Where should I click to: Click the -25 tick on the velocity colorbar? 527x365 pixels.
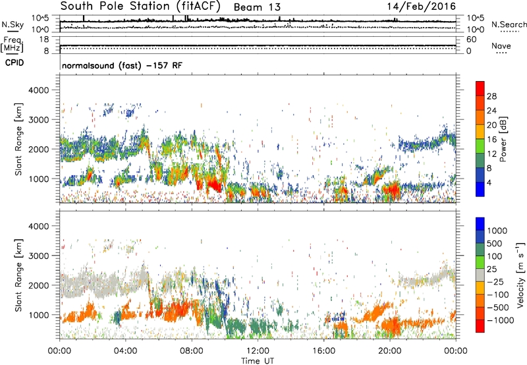(495, 281)
